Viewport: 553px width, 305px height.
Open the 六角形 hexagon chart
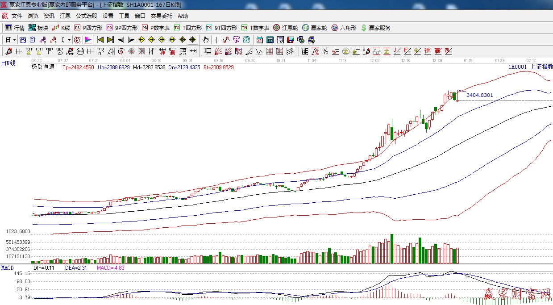(344, 28)
